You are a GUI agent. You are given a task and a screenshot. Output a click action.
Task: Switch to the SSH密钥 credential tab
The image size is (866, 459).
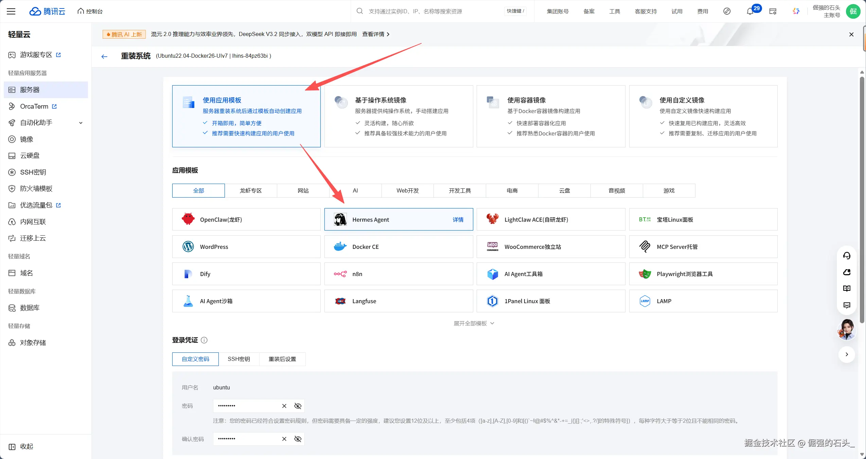pos(239,359)
